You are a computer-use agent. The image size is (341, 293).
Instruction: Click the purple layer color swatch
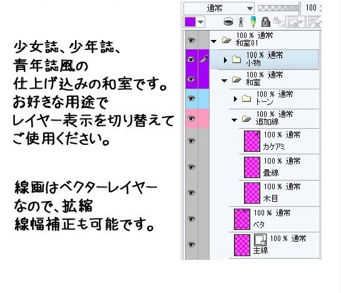(x=190, y=22)
